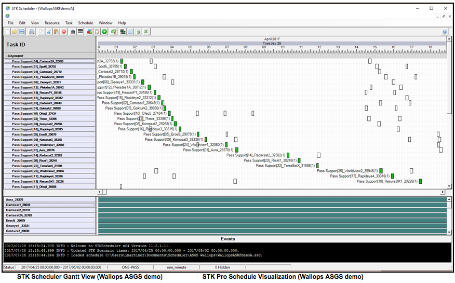Open the Window menu
The width and height of the screenshot is (455, 283).
coord(105,23)
